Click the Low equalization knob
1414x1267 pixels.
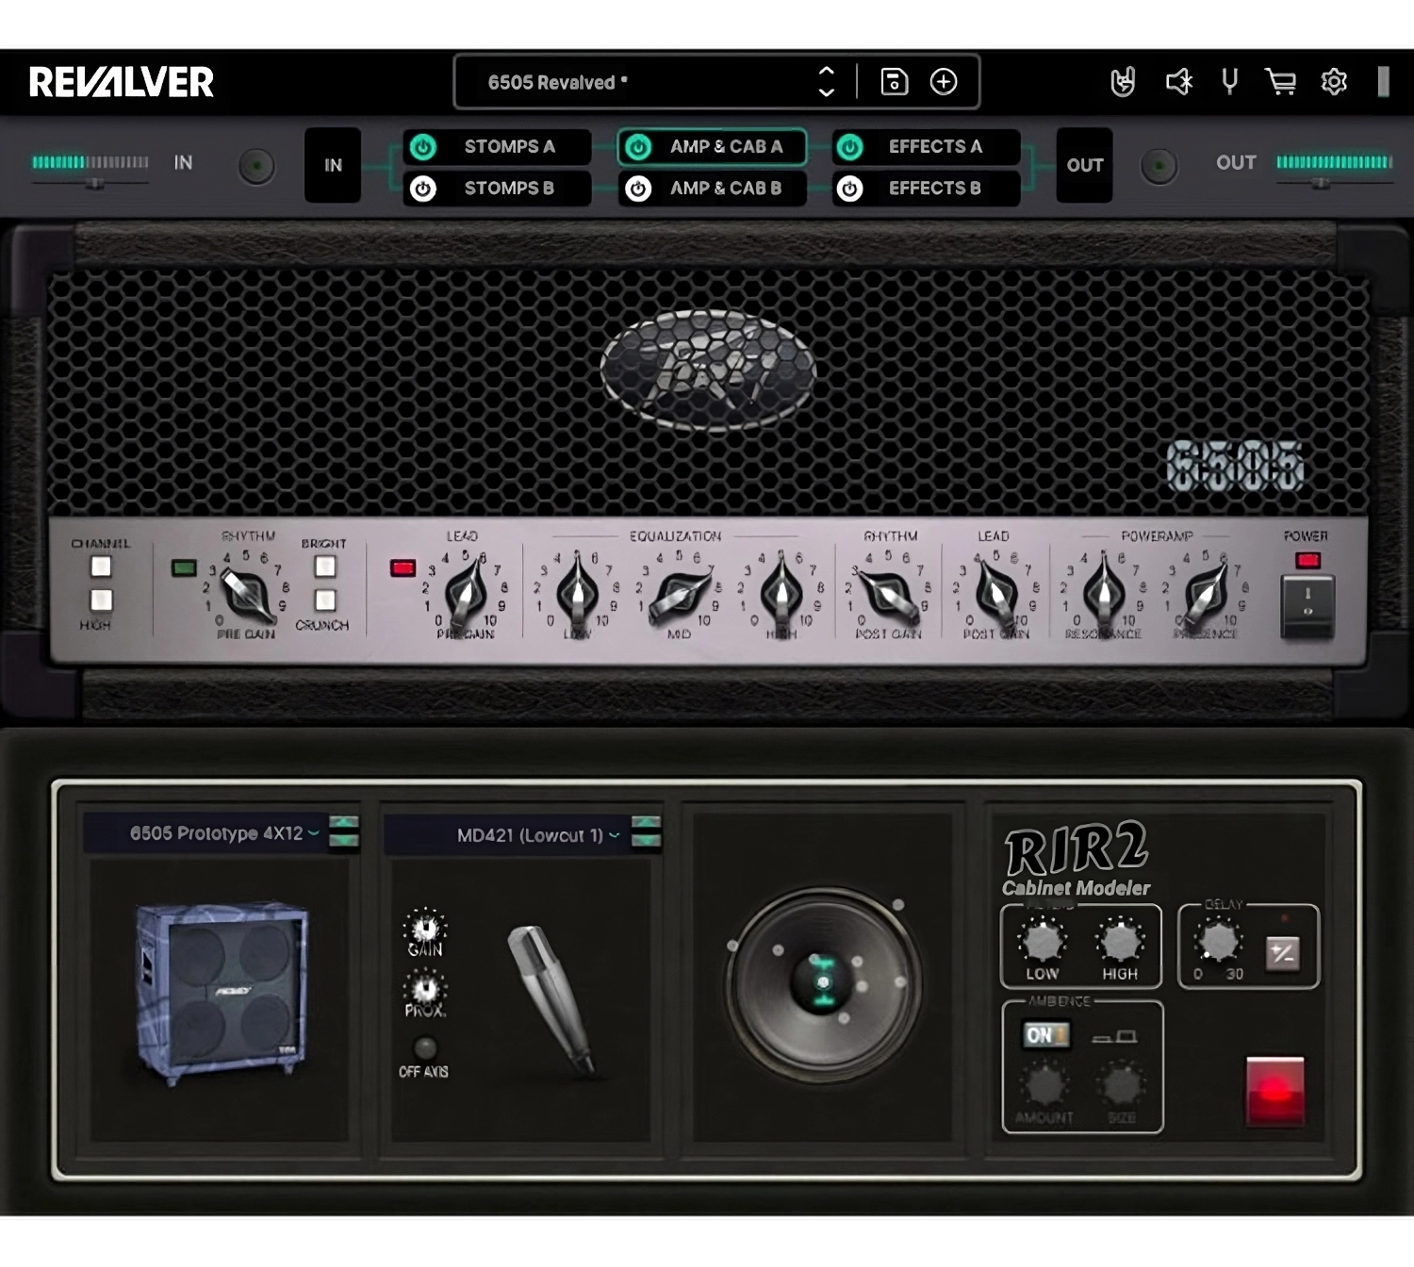[577, 595]
